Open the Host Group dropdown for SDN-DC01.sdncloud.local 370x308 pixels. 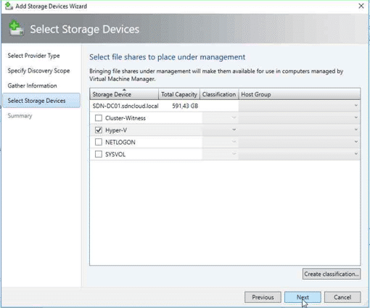(x=300, y=106)
